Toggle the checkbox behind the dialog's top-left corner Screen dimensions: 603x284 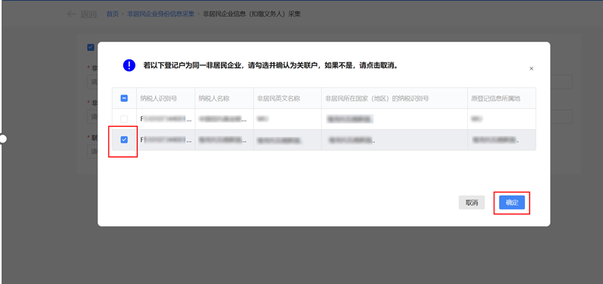(90, 48)
